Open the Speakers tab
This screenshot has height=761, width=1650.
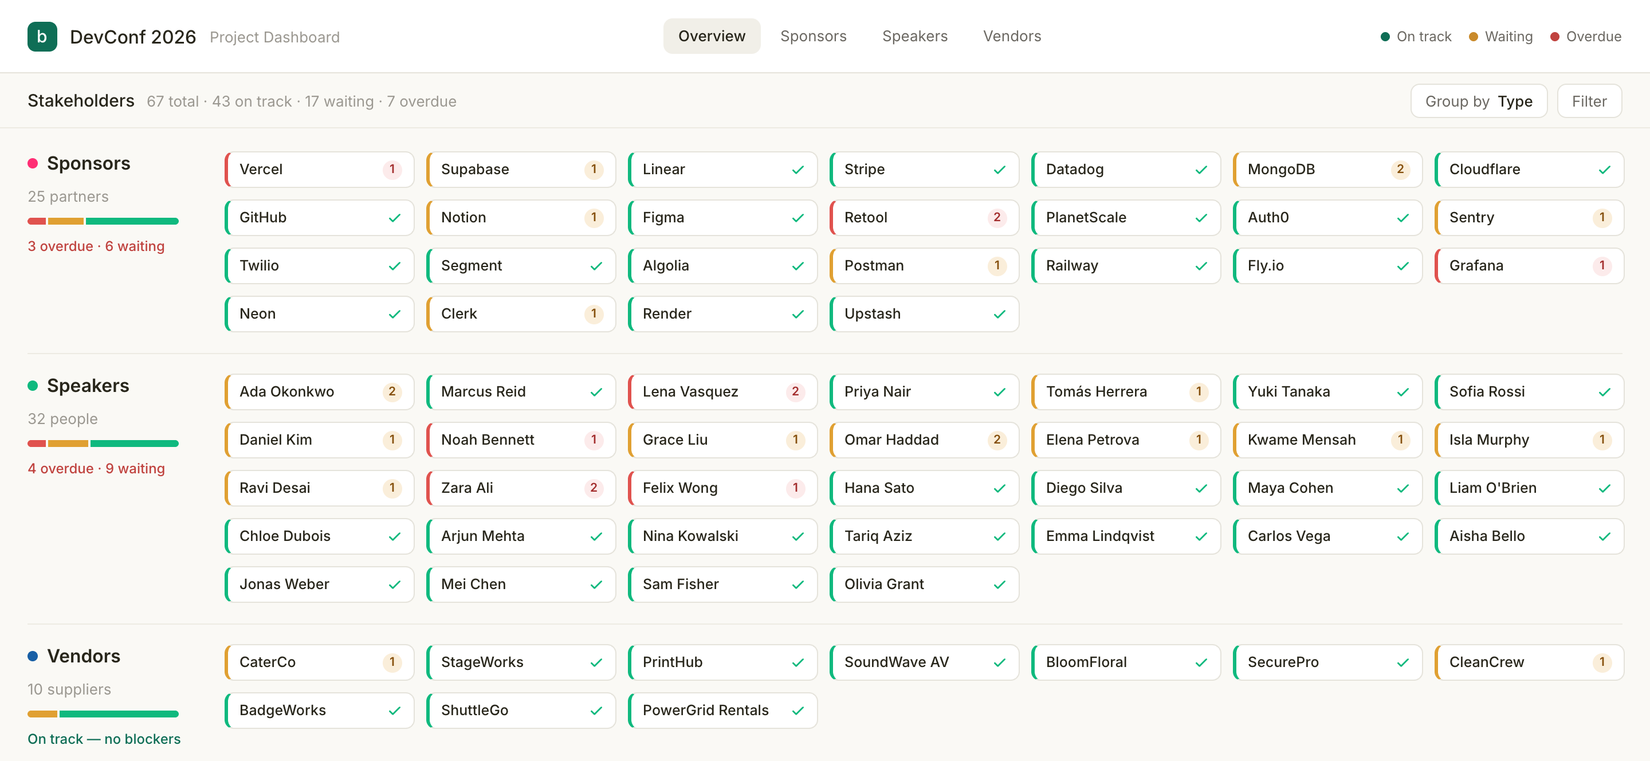(x=915, y=36)
